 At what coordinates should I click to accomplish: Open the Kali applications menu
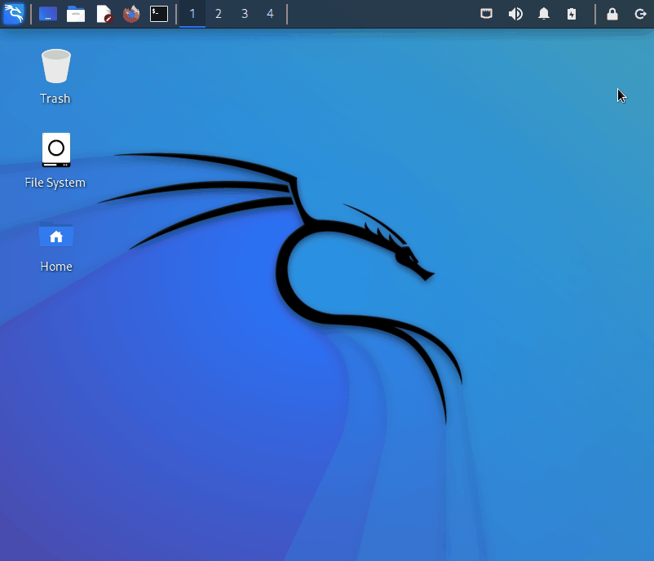pyautogui.click(x=14, y=14)
